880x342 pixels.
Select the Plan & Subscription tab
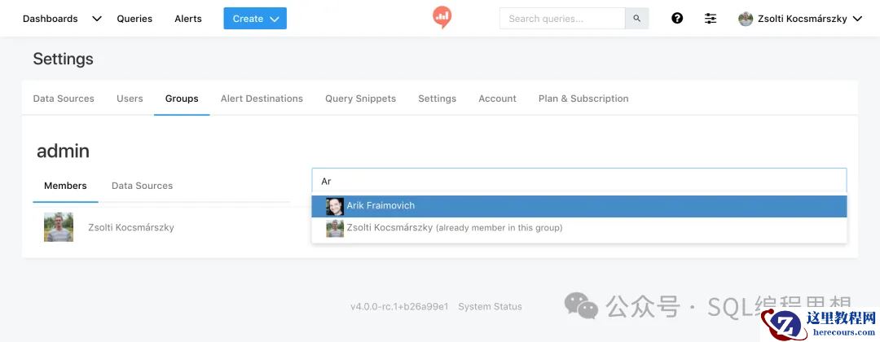583,99
